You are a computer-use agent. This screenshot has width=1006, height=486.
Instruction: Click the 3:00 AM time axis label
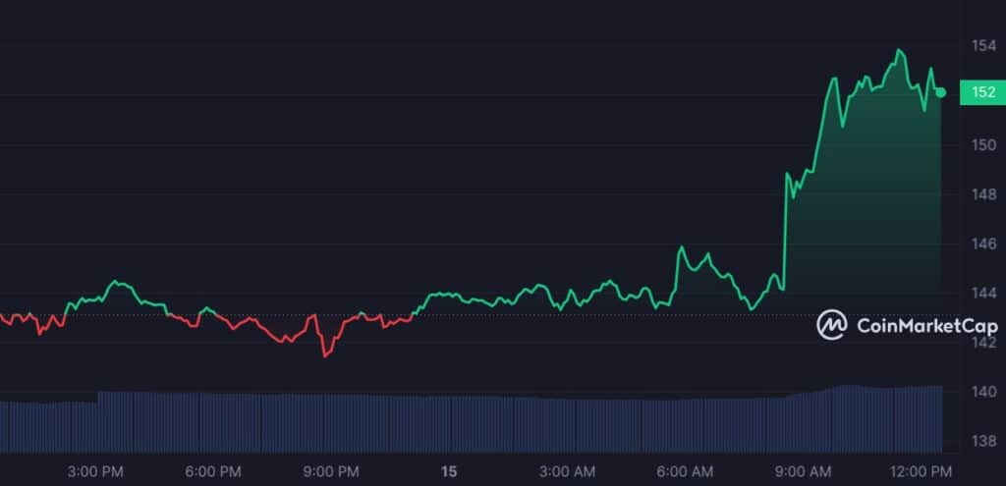[567, 472]
